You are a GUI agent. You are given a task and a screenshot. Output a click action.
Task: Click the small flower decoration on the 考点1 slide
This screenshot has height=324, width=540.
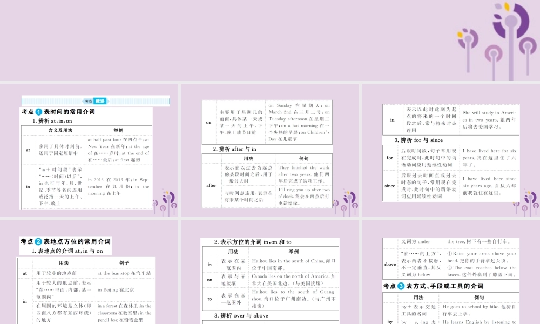coord(165,202)
